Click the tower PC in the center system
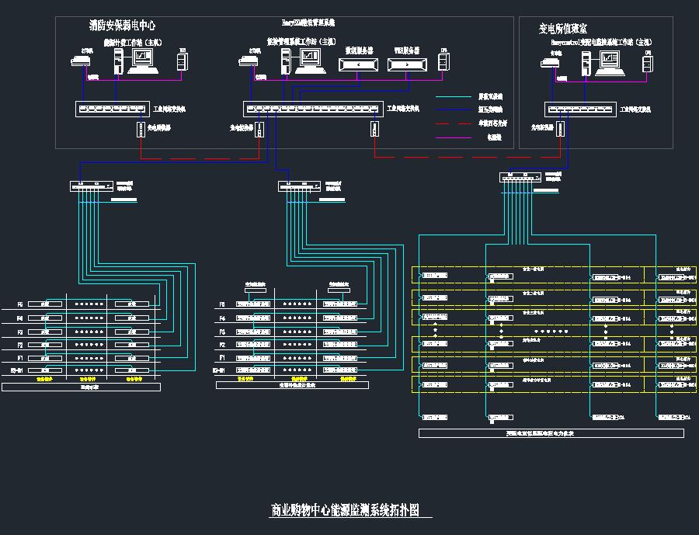 (x=286, y=61)
